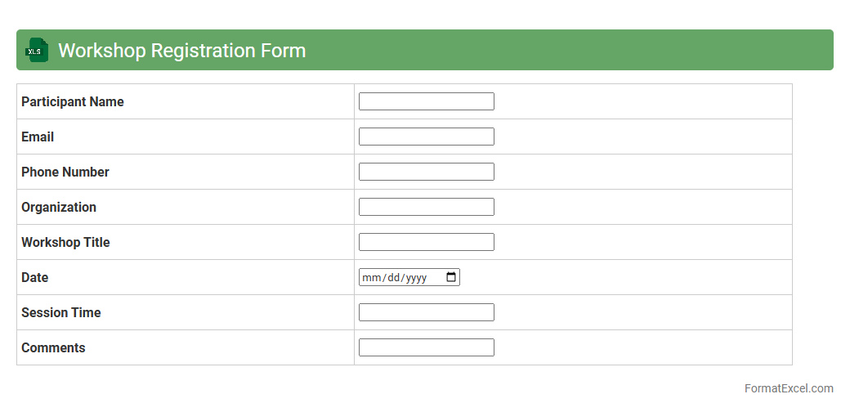The width and height of the screenshot is (850, 412).
Task: Click the Session Time label
Action: pyautogui.click(x=61, y=312)
